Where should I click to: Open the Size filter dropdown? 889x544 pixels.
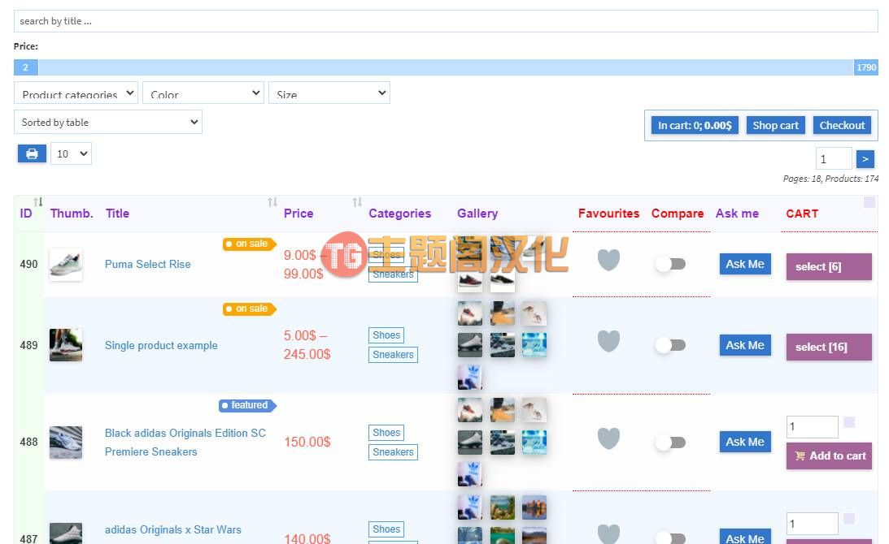[329, 93]
